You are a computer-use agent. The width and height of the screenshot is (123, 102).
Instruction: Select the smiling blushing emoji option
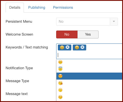tap(89, 62)
